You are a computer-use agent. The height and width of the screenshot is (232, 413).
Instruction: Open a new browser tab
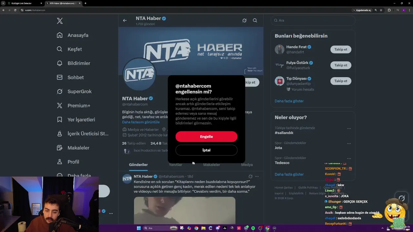tap(86, 3)
